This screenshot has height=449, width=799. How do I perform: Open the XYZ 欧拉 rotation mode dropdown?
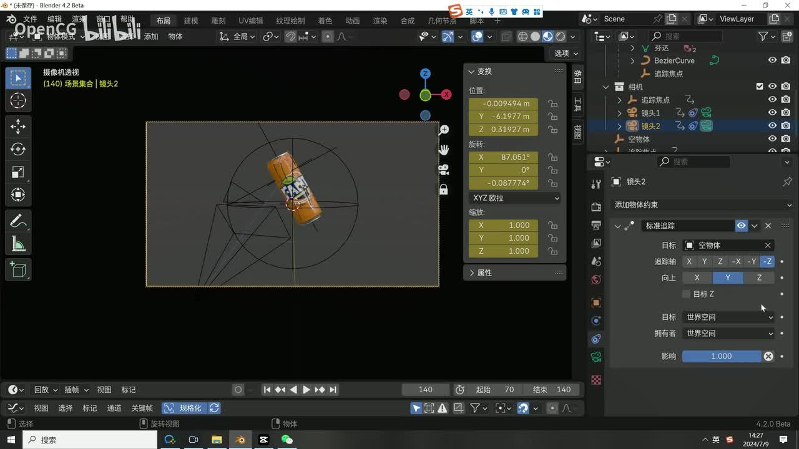[x=515, y=198]
